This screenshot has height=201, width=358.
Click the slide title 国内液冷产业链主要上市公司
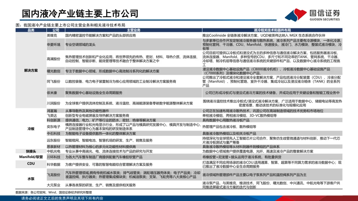tap(80, 14)
